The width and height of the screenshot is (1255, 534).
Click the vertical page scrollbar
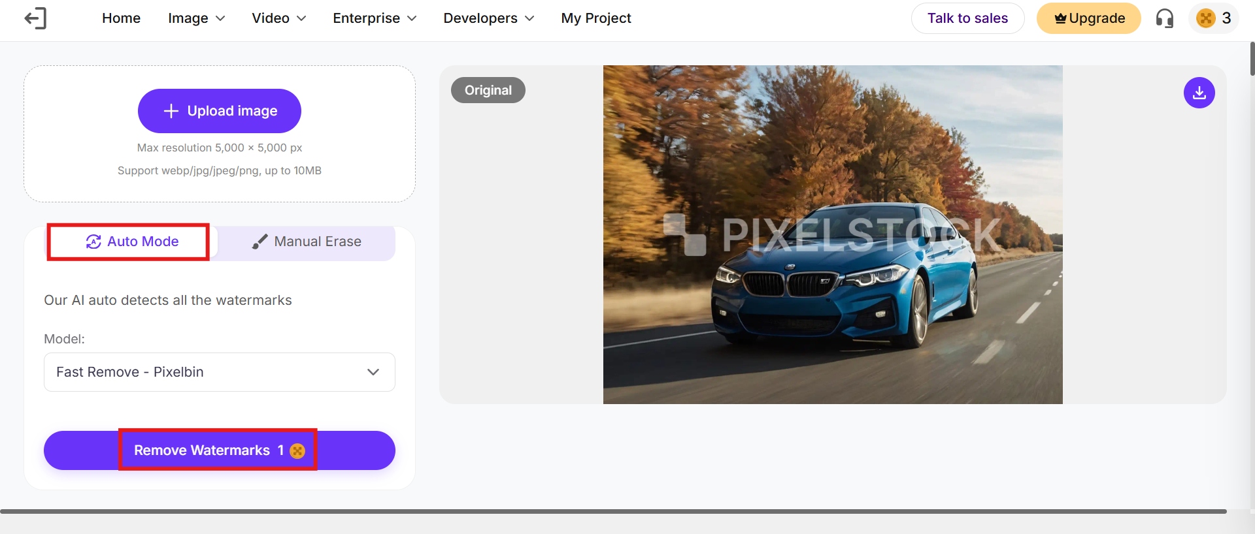click(1252, 59)
